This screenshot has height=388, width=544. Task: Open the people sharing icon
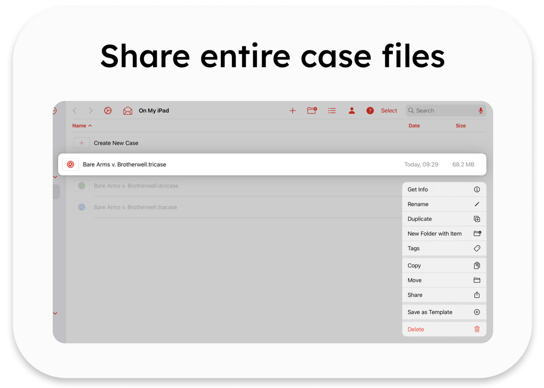tap(352, 110)
